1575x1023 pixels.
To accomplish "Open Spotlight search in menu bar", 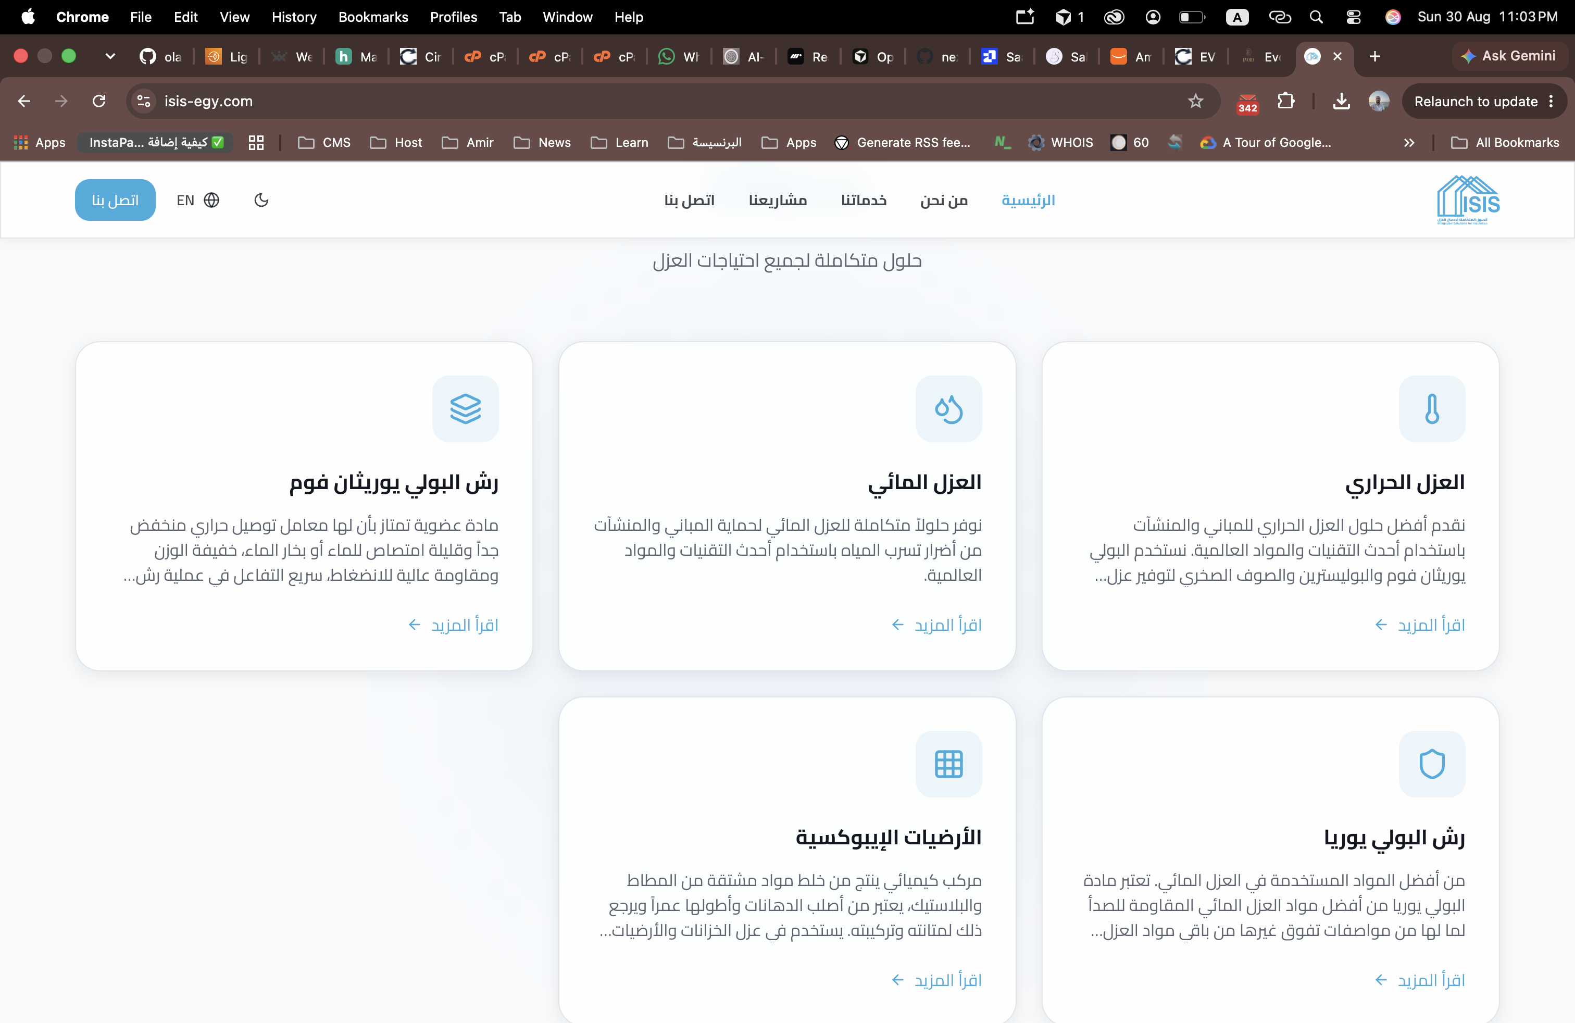I will pyautogui.click(x=1316, y=17).
